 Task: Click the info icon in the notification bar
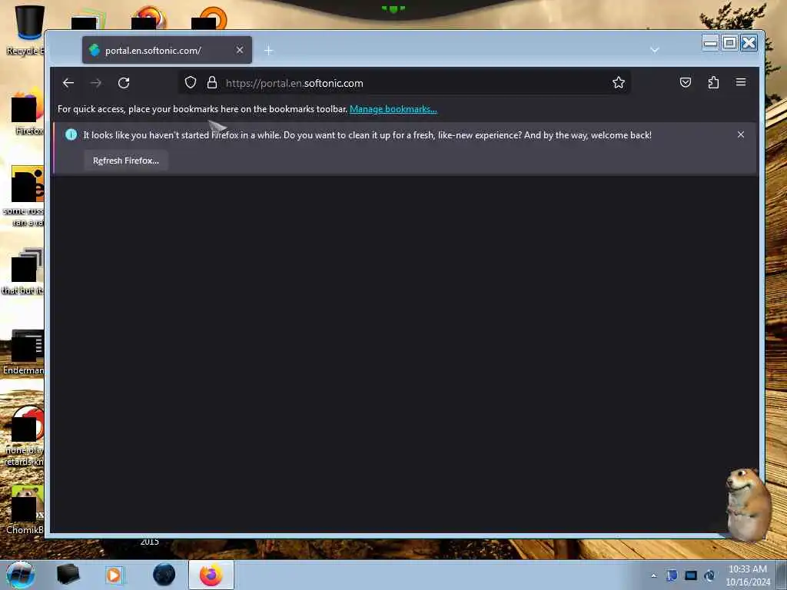(x=71, y=134)
